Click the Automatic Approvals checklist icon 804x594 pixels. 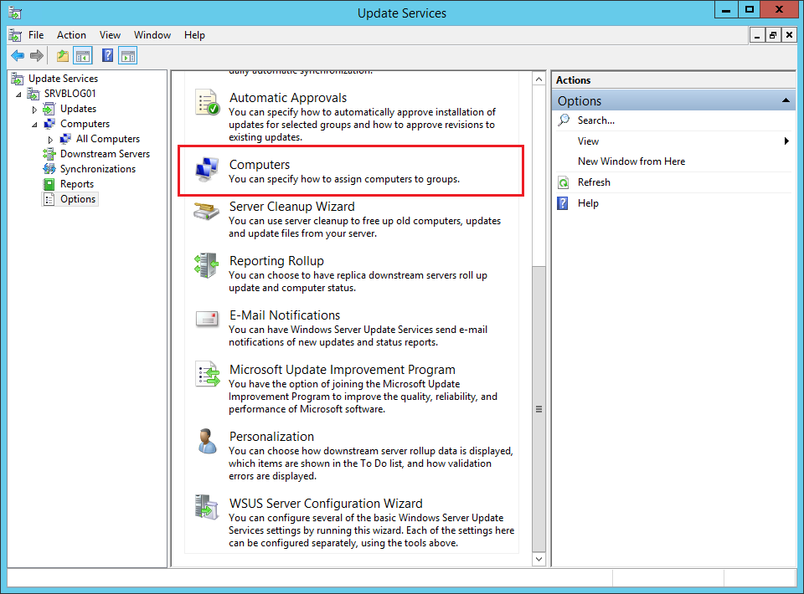(207, 102)
